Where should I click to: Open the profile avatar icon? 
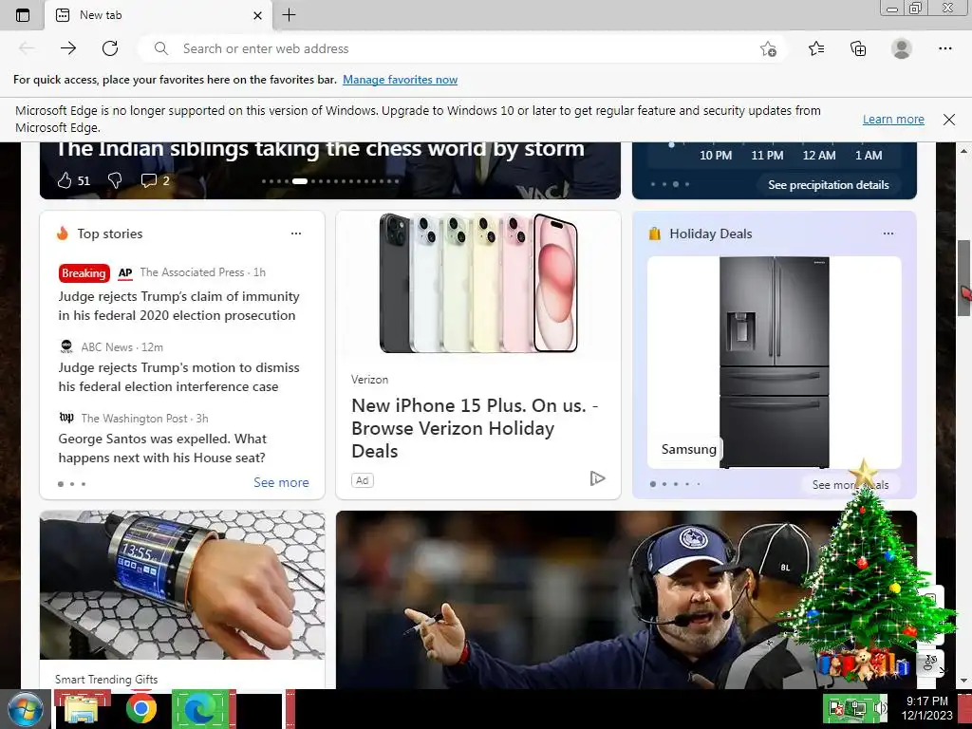click(x=902, y=48)
